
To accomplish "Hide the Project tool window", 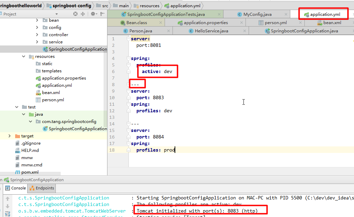I will click(103, 14).
